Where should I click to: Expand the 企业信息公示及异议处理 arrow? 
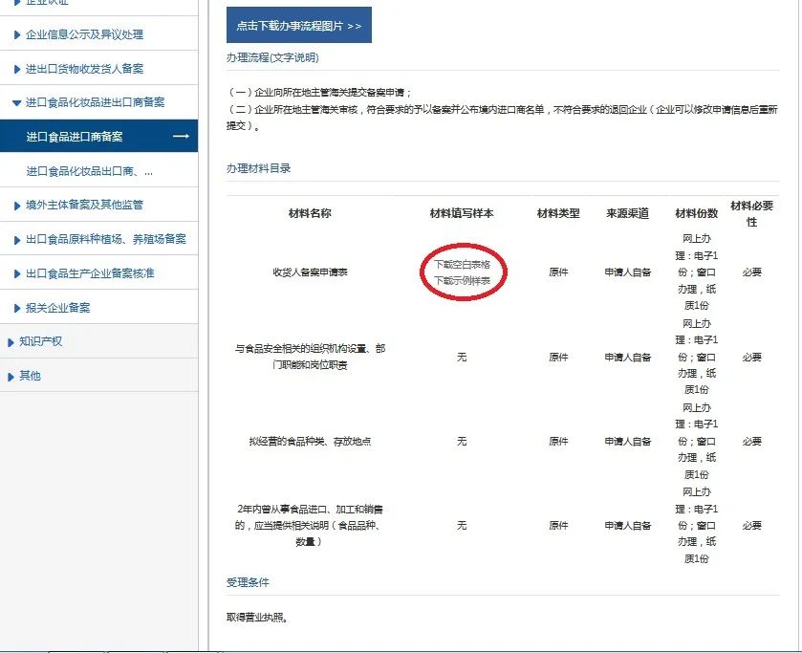17,35
